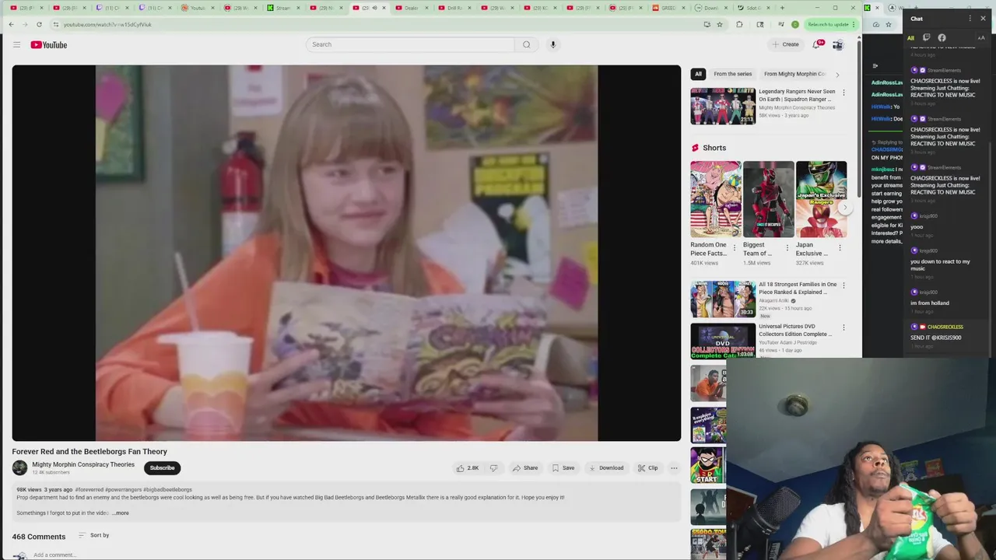This screenshot has width=996, height=560.
Task: Open the YouTube hamburger guide menu
Action: [x=16, y=44]
